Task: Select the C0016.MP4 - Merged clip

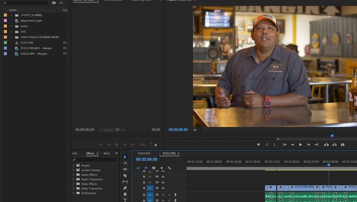Action: click(33, 54)
